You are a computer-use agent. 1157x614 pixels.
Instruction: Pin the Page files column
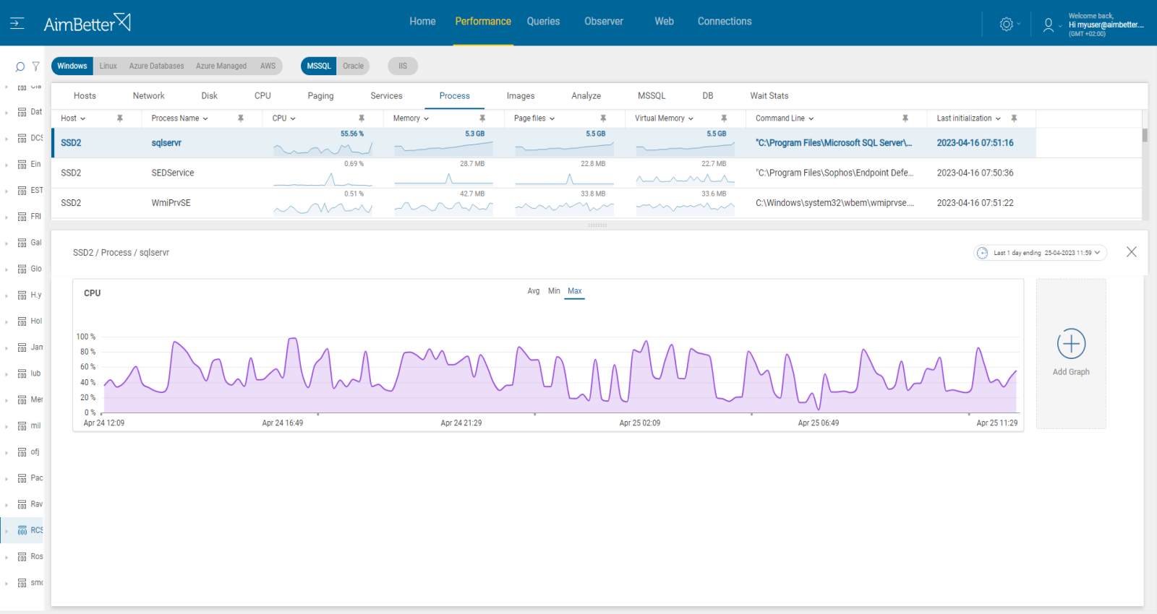point(603,118)
